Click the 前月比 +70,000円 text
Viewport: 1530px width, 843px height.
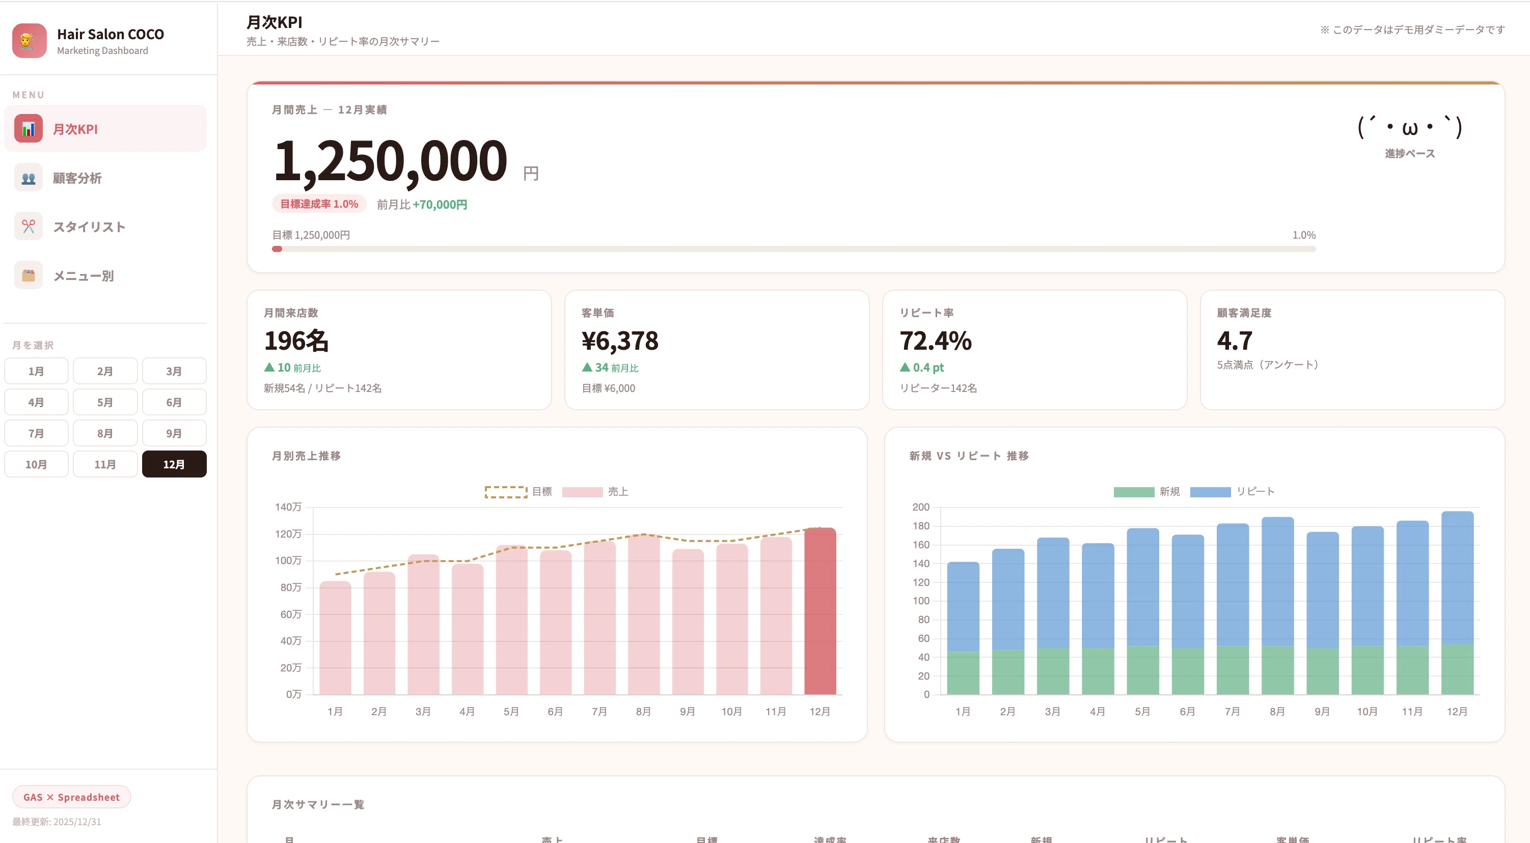[x=422, y=205]
